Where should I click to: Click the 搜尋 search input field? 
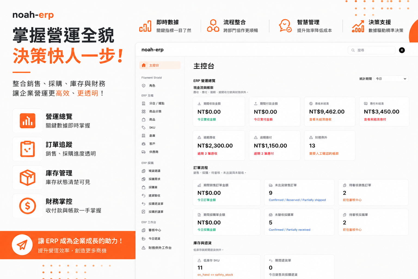click(371, 50)
